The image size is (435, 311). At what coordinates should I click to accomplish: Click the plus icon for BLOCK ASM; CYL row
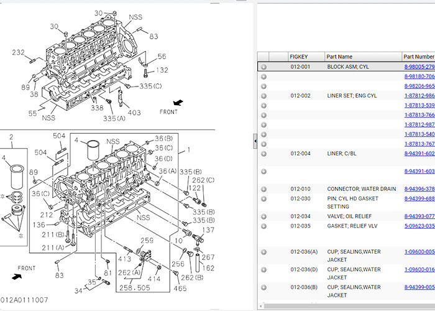coord(263,67)
